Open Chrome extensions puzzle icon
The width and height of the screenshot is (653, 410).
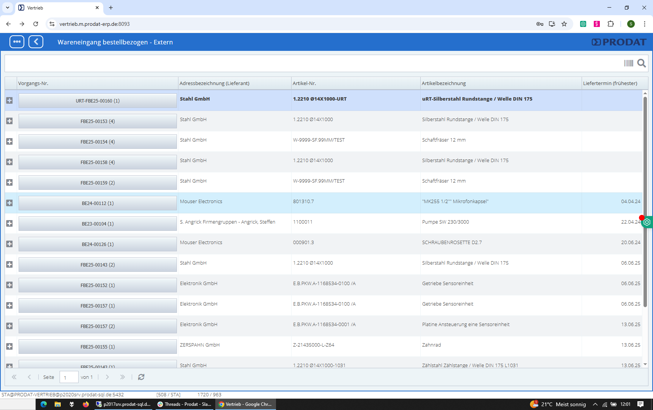click(x=610, y=24)
